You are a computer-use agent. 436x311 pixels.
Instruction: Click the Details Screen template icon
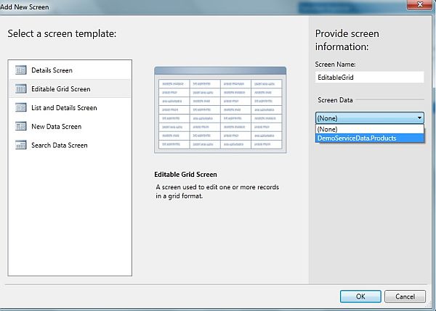pos(21,70)
